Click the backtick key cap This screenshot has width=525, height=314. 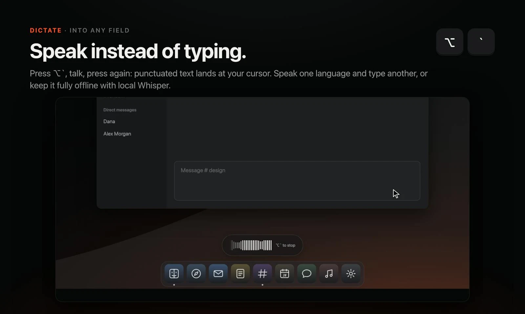click(481, 42)
